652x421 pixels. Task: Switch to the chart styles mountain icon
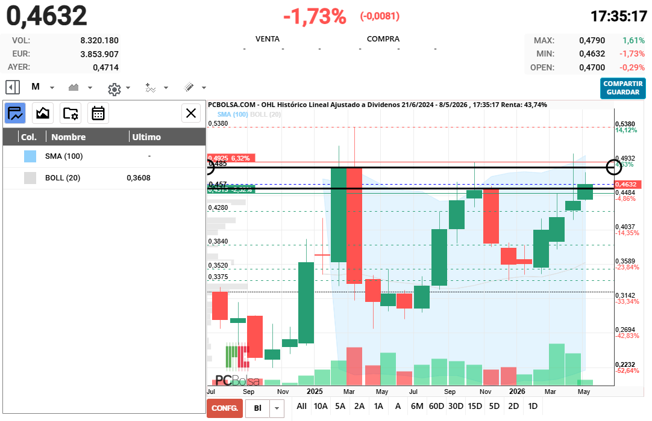click(x=43, y=113)
